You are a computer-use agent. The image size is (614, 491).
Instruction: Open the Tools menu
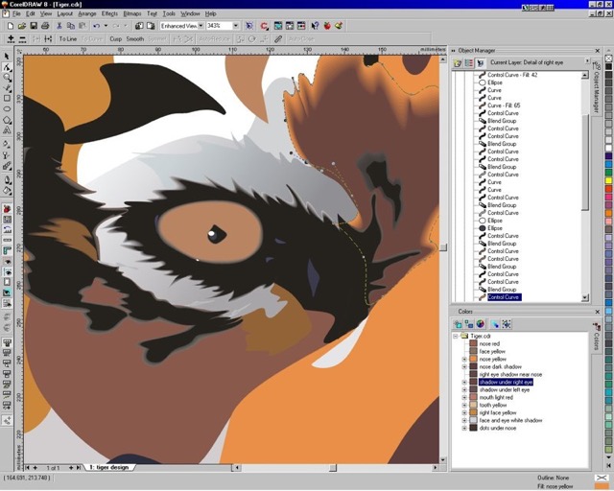(169, 13)
